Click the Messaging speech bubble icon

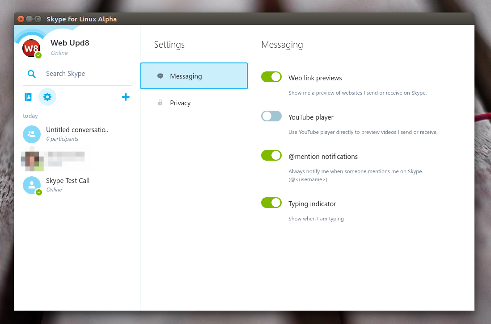160,76
